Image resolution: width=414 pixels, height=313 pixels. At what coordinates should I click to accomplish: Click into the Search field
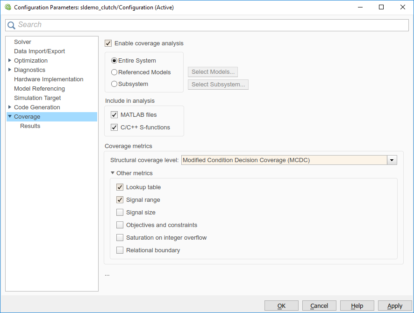click(x=210, y=25)
